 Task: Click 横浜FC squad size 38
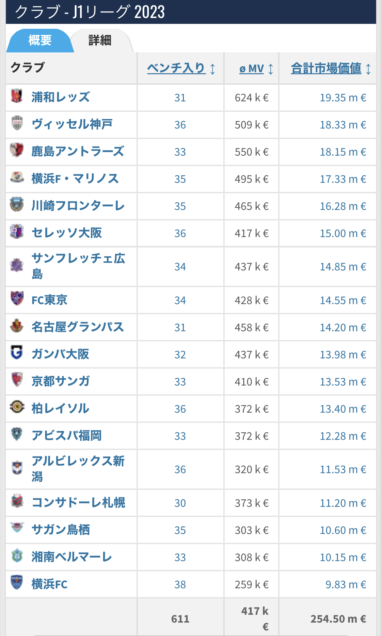tap(180, 584)
